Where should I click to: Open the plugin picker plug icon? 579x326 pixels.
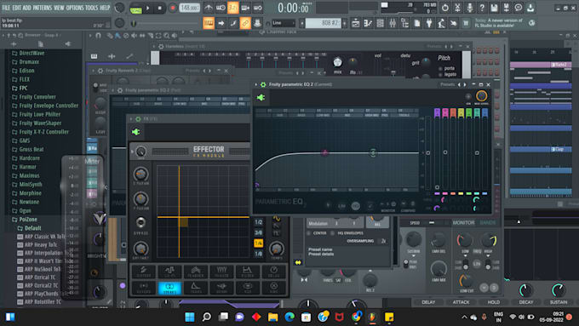(429, 23)
